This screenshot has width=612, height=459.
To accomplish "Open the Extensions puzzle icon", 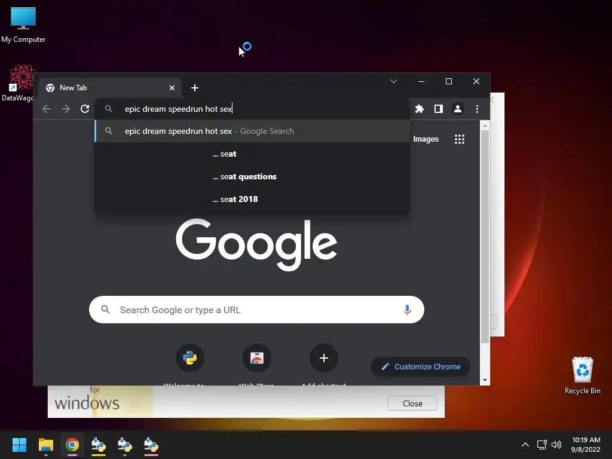I will 420,109.
